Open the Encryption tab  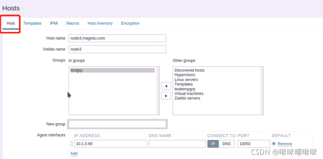coord(130,23)
